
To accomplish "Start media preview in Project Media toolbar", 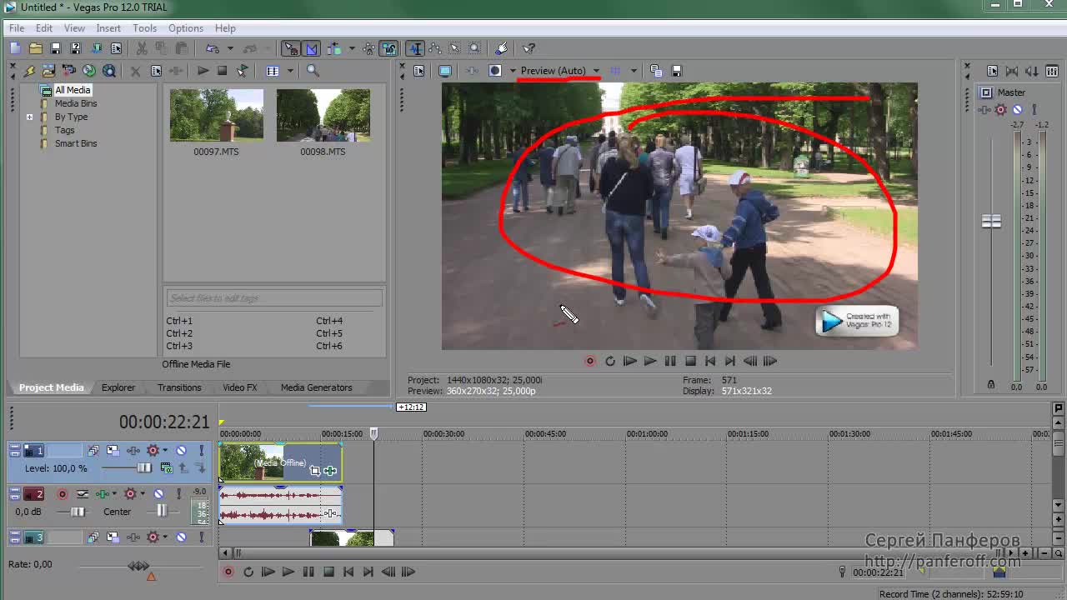I will click(203, 71).
